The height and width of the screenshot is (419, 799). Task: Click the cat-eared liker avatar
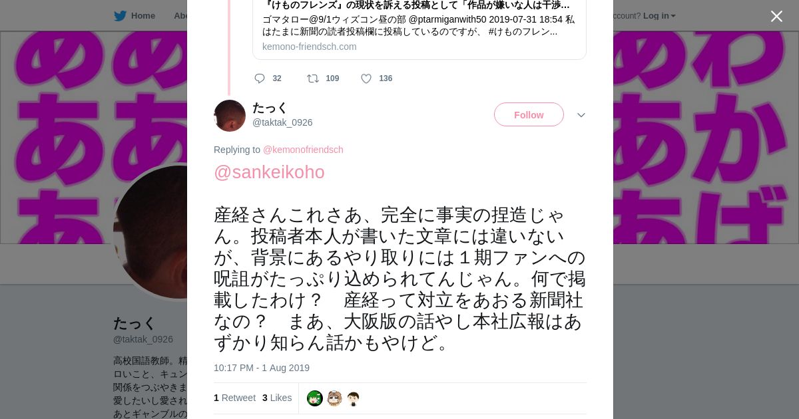pyautogui.click(x=334, y=398)
